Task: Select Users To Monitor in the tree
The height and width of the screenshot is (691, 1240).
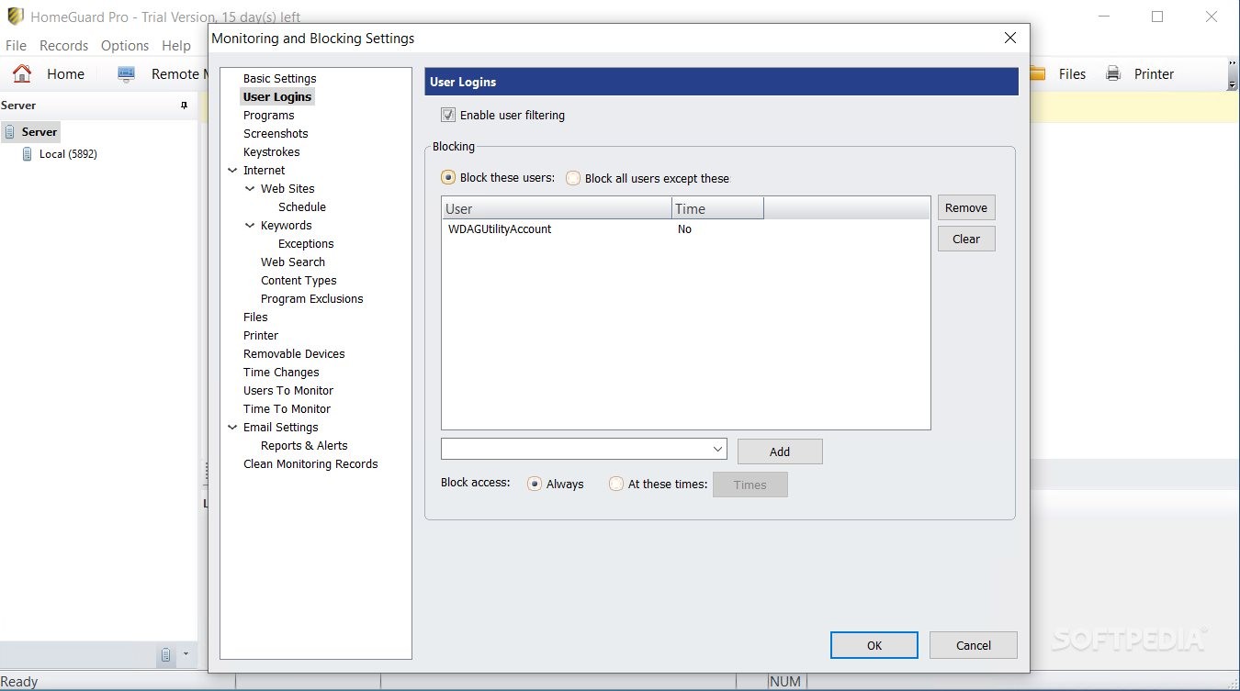Action: click(x=288, y=390)
